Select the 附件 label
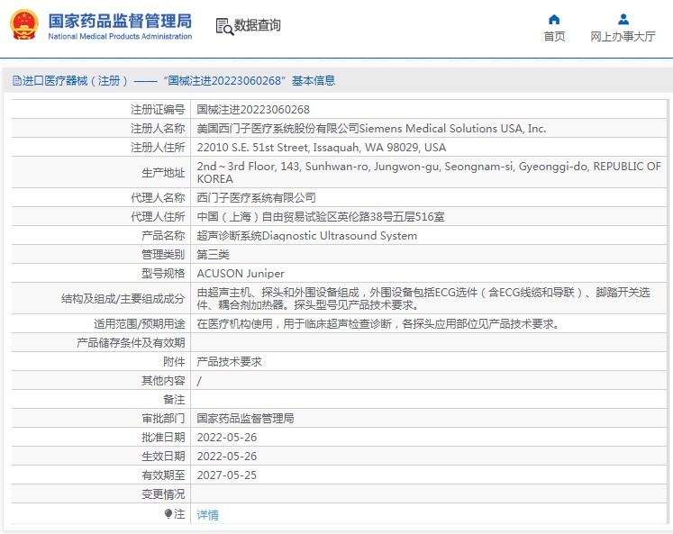 [x=174, y=362]
